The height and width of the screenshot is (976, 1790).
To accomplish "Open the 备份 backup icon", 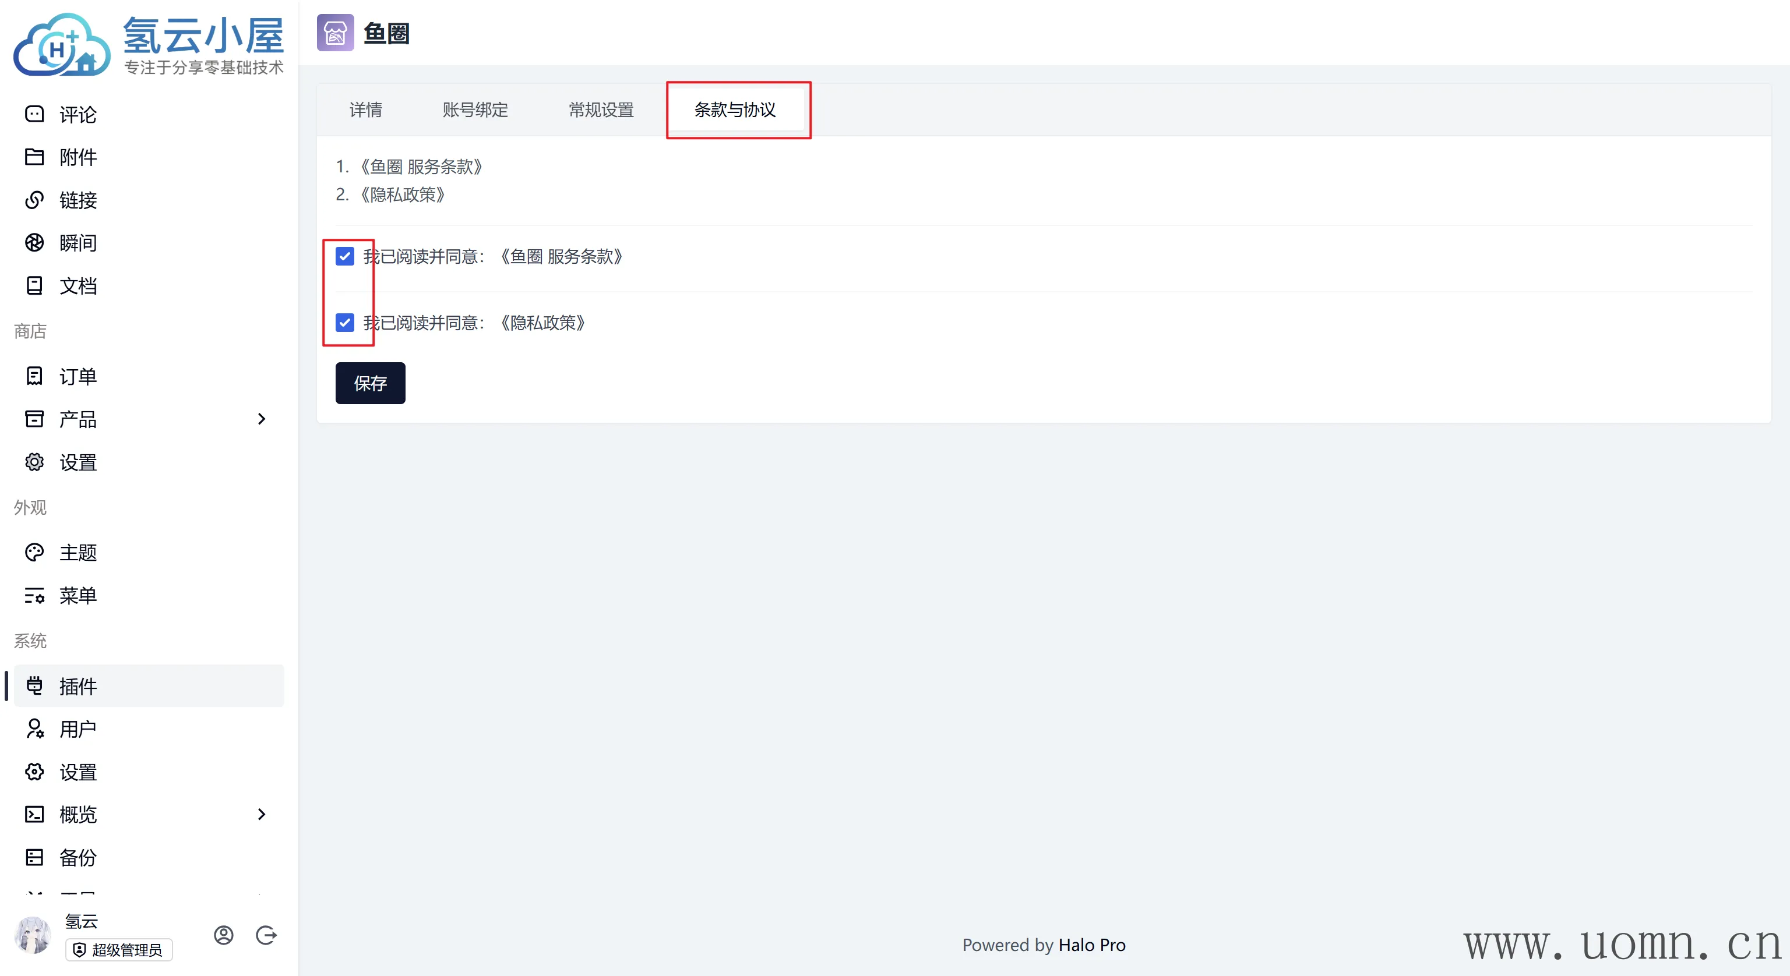I will [34, 857].
